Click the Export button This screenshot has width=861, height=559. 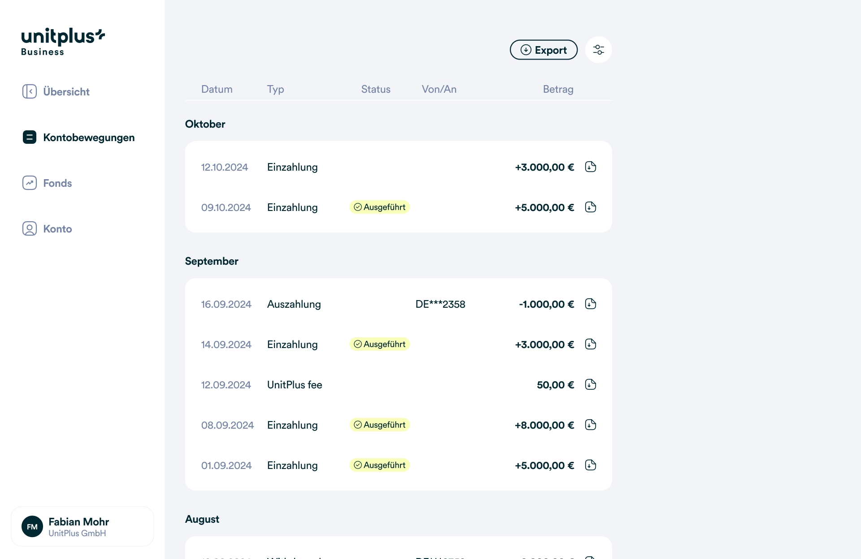(544, 50)
